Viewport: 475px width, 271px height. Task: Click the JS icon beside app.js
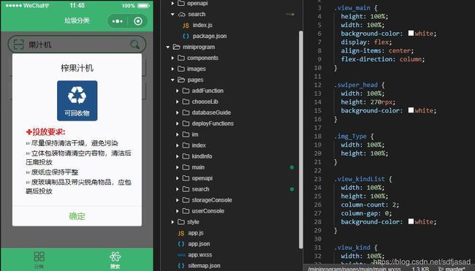180,233
